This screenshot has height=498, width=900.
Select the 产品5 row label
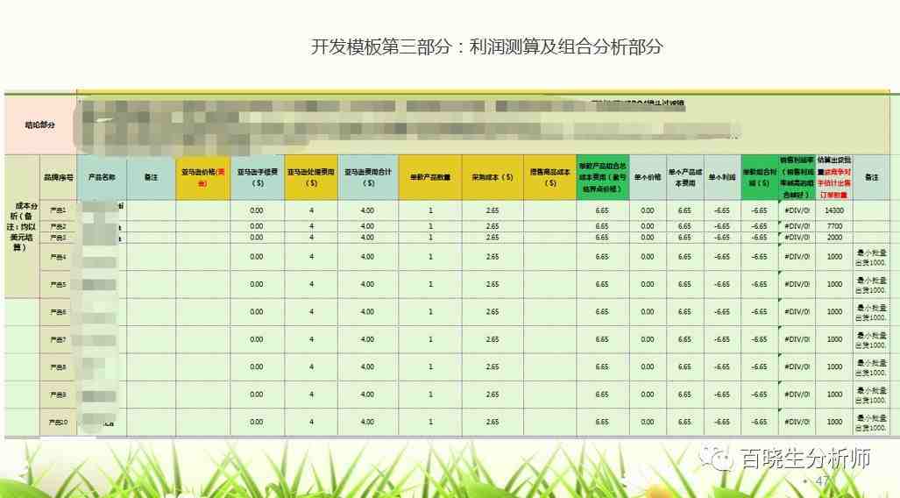[x=59, y=284]
